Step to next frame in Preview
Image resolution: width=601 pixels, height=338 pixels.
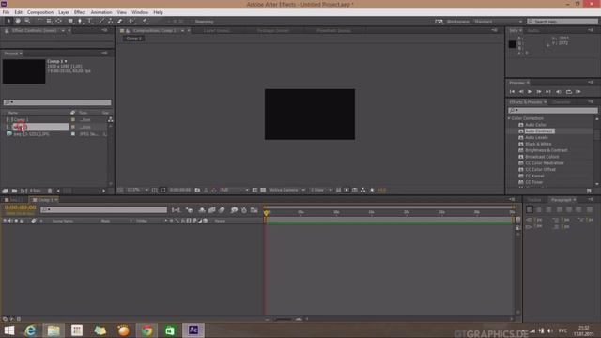pos(539,92)
